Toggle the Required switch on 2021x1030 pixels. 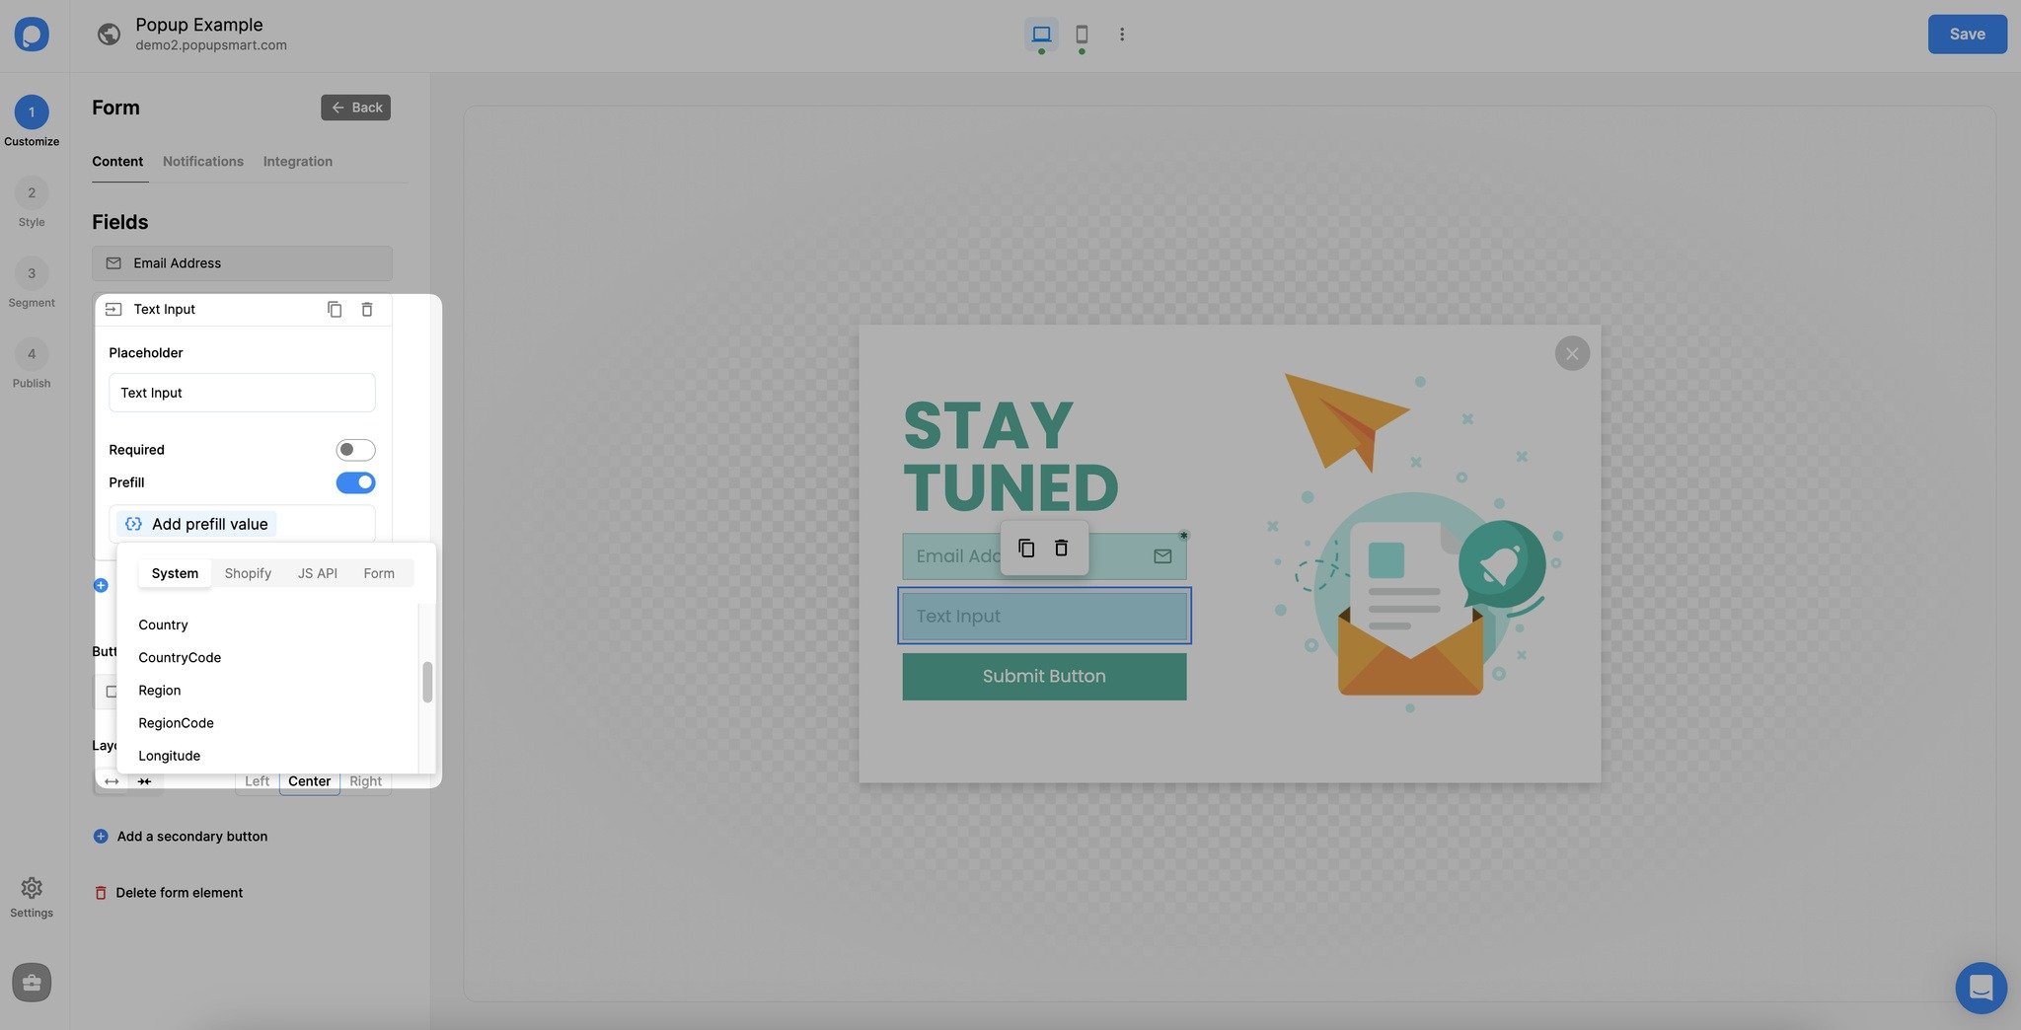pos(355,450)
